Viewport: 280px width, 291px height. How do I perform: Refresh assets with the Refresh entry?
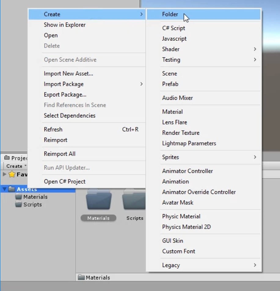click(87, 129)
